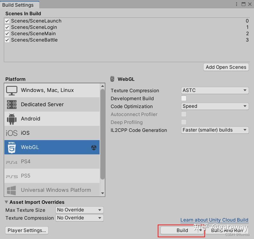
Task: Click the Development Build label
Action: [x=132, y=99]
